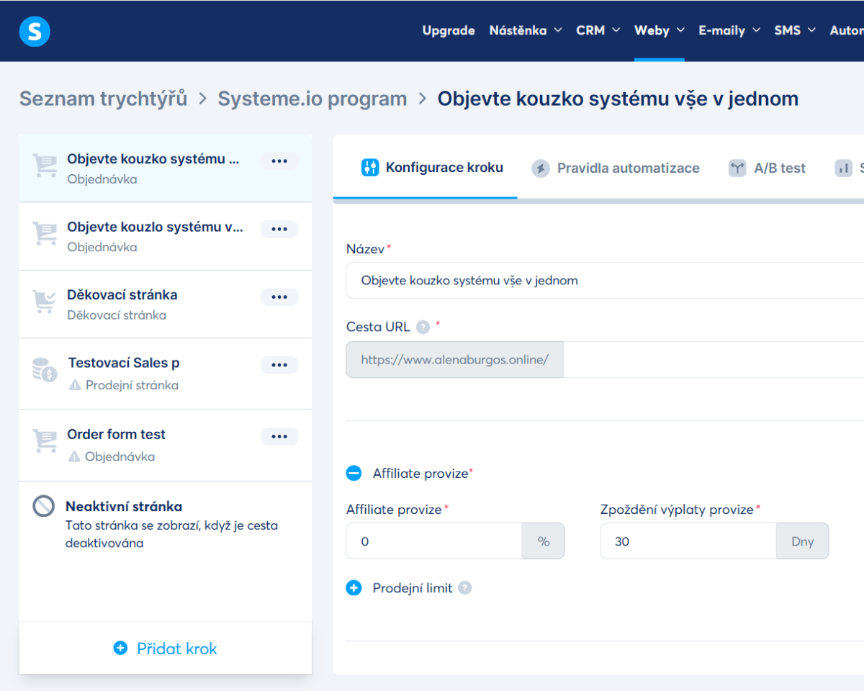The image size is (864, 691).
Task: Switch to Pravidla automatizace tab
Action: point(616,168)
